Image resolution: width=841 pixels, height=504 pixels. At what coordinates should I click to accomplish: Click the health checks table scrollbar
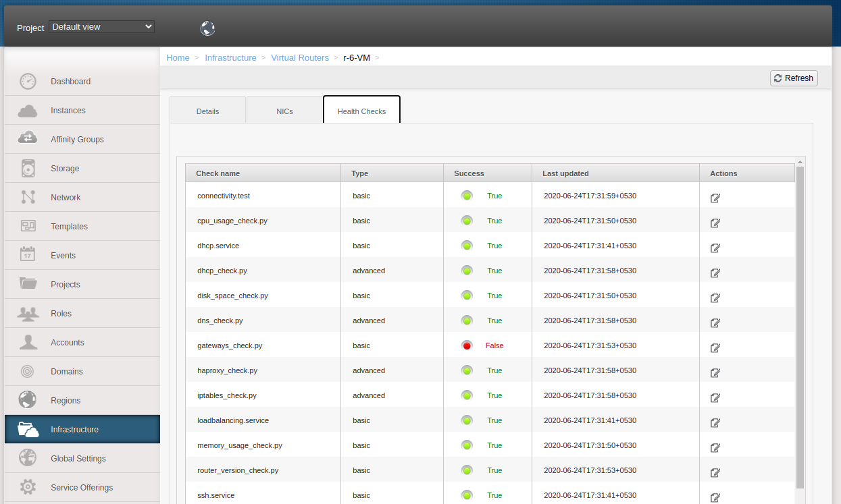[800, 327]
